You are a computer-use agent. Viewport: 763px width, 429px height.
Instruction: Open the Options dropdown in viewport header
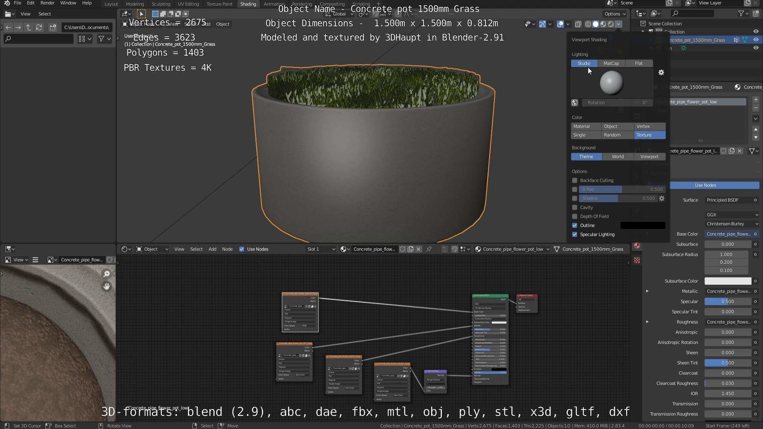(615, 14)
